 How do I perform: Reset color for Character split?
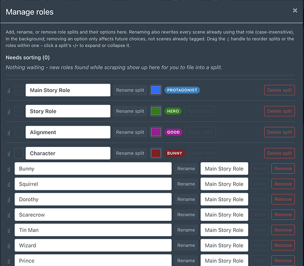[x=203, y=153]
